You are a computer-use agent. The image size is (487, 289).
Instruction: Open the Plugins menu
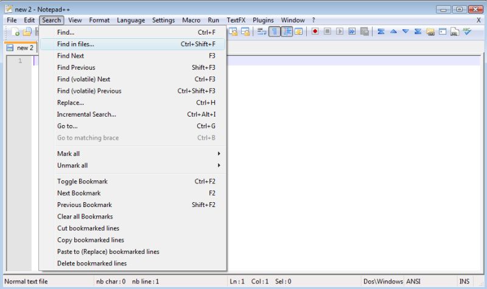coord(263,20)
